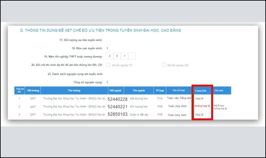Select the 'Quản lý đất đai' major cell
The image size is (266, 158).
tap(139, 114)
